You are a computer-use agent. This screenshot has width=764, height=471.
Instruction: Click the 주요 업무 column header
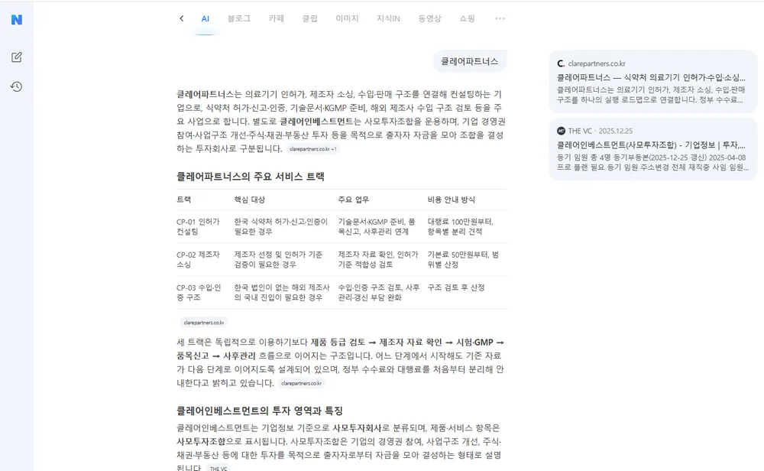353,200
